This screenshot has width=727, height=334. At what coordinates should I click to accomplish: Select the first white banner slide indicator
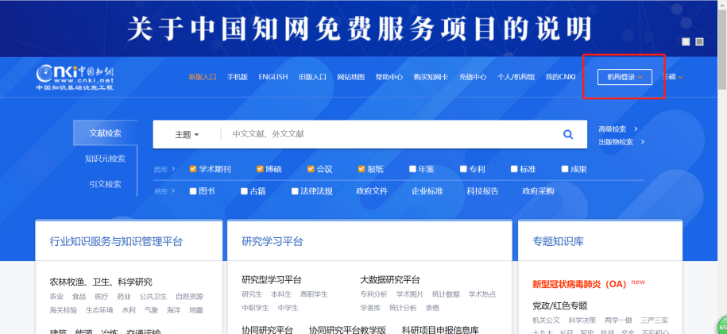686,42
